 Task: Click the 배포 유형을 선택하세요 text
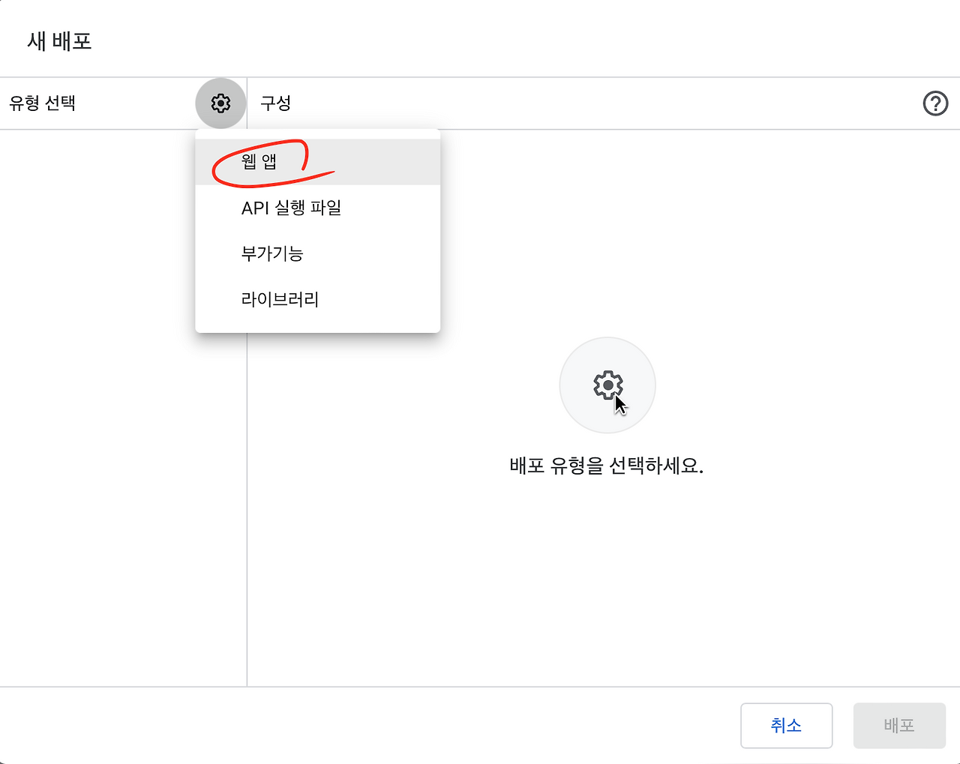(x=607, y=466)
